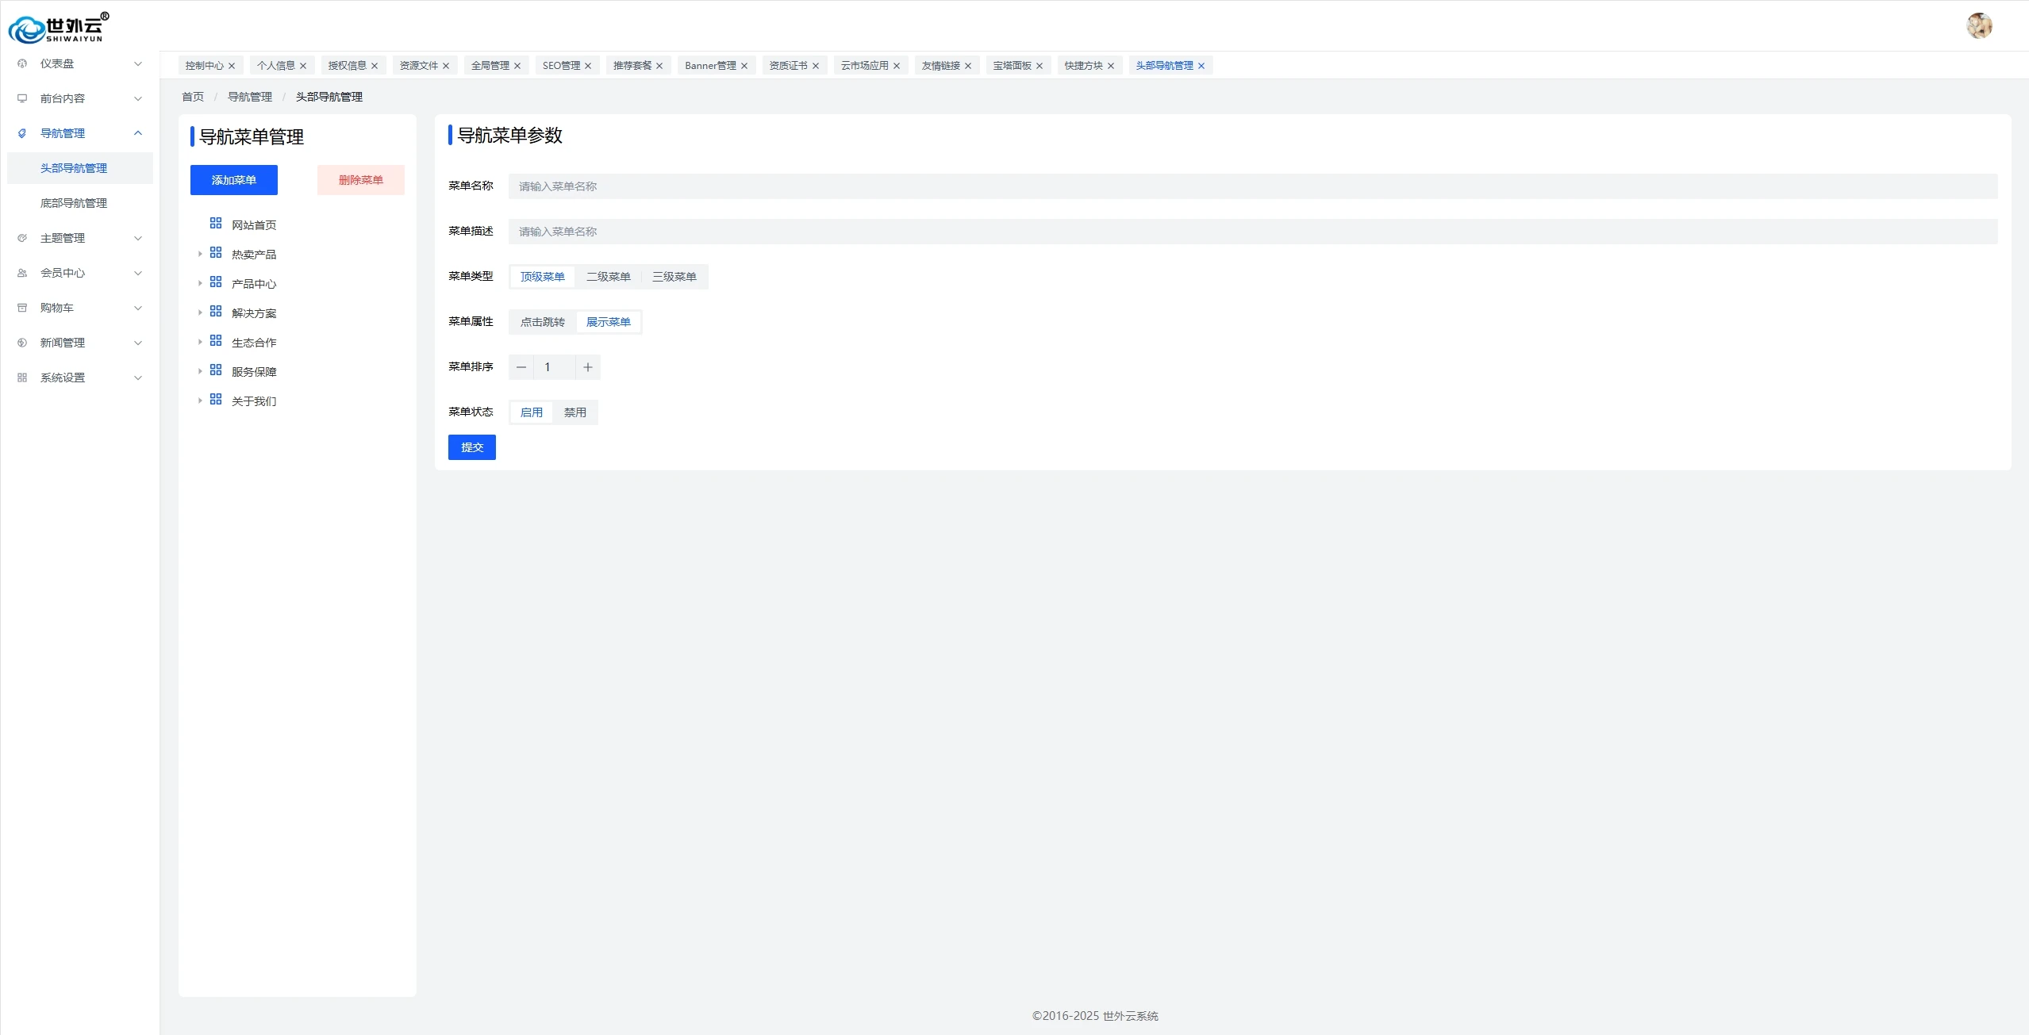Select 点击跳转 menu attribute option
2029x1035 pixels.
tap(542, 322)
